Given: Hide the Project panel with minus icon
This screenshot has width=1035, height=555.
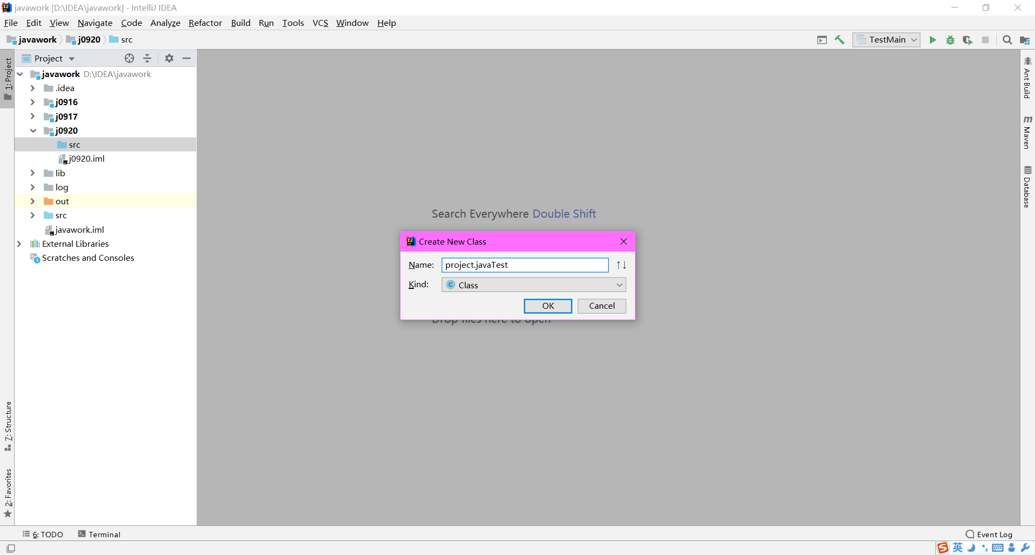Looking at the screenshot, I should coord(187,58).
